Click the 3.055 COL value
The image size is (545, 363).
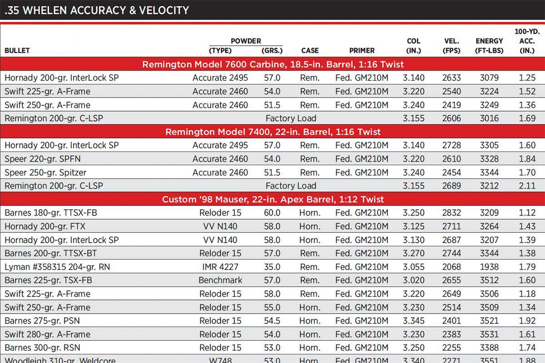pyautogui.click(x=414, y=267)
